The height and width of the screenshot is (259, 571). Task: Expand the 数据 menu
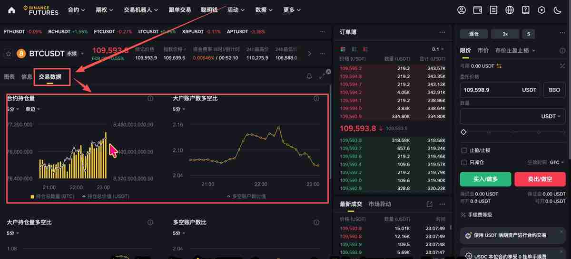(x=264, y=10)
